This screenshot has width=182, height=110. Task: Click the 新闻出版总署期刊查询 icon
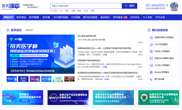151,58
